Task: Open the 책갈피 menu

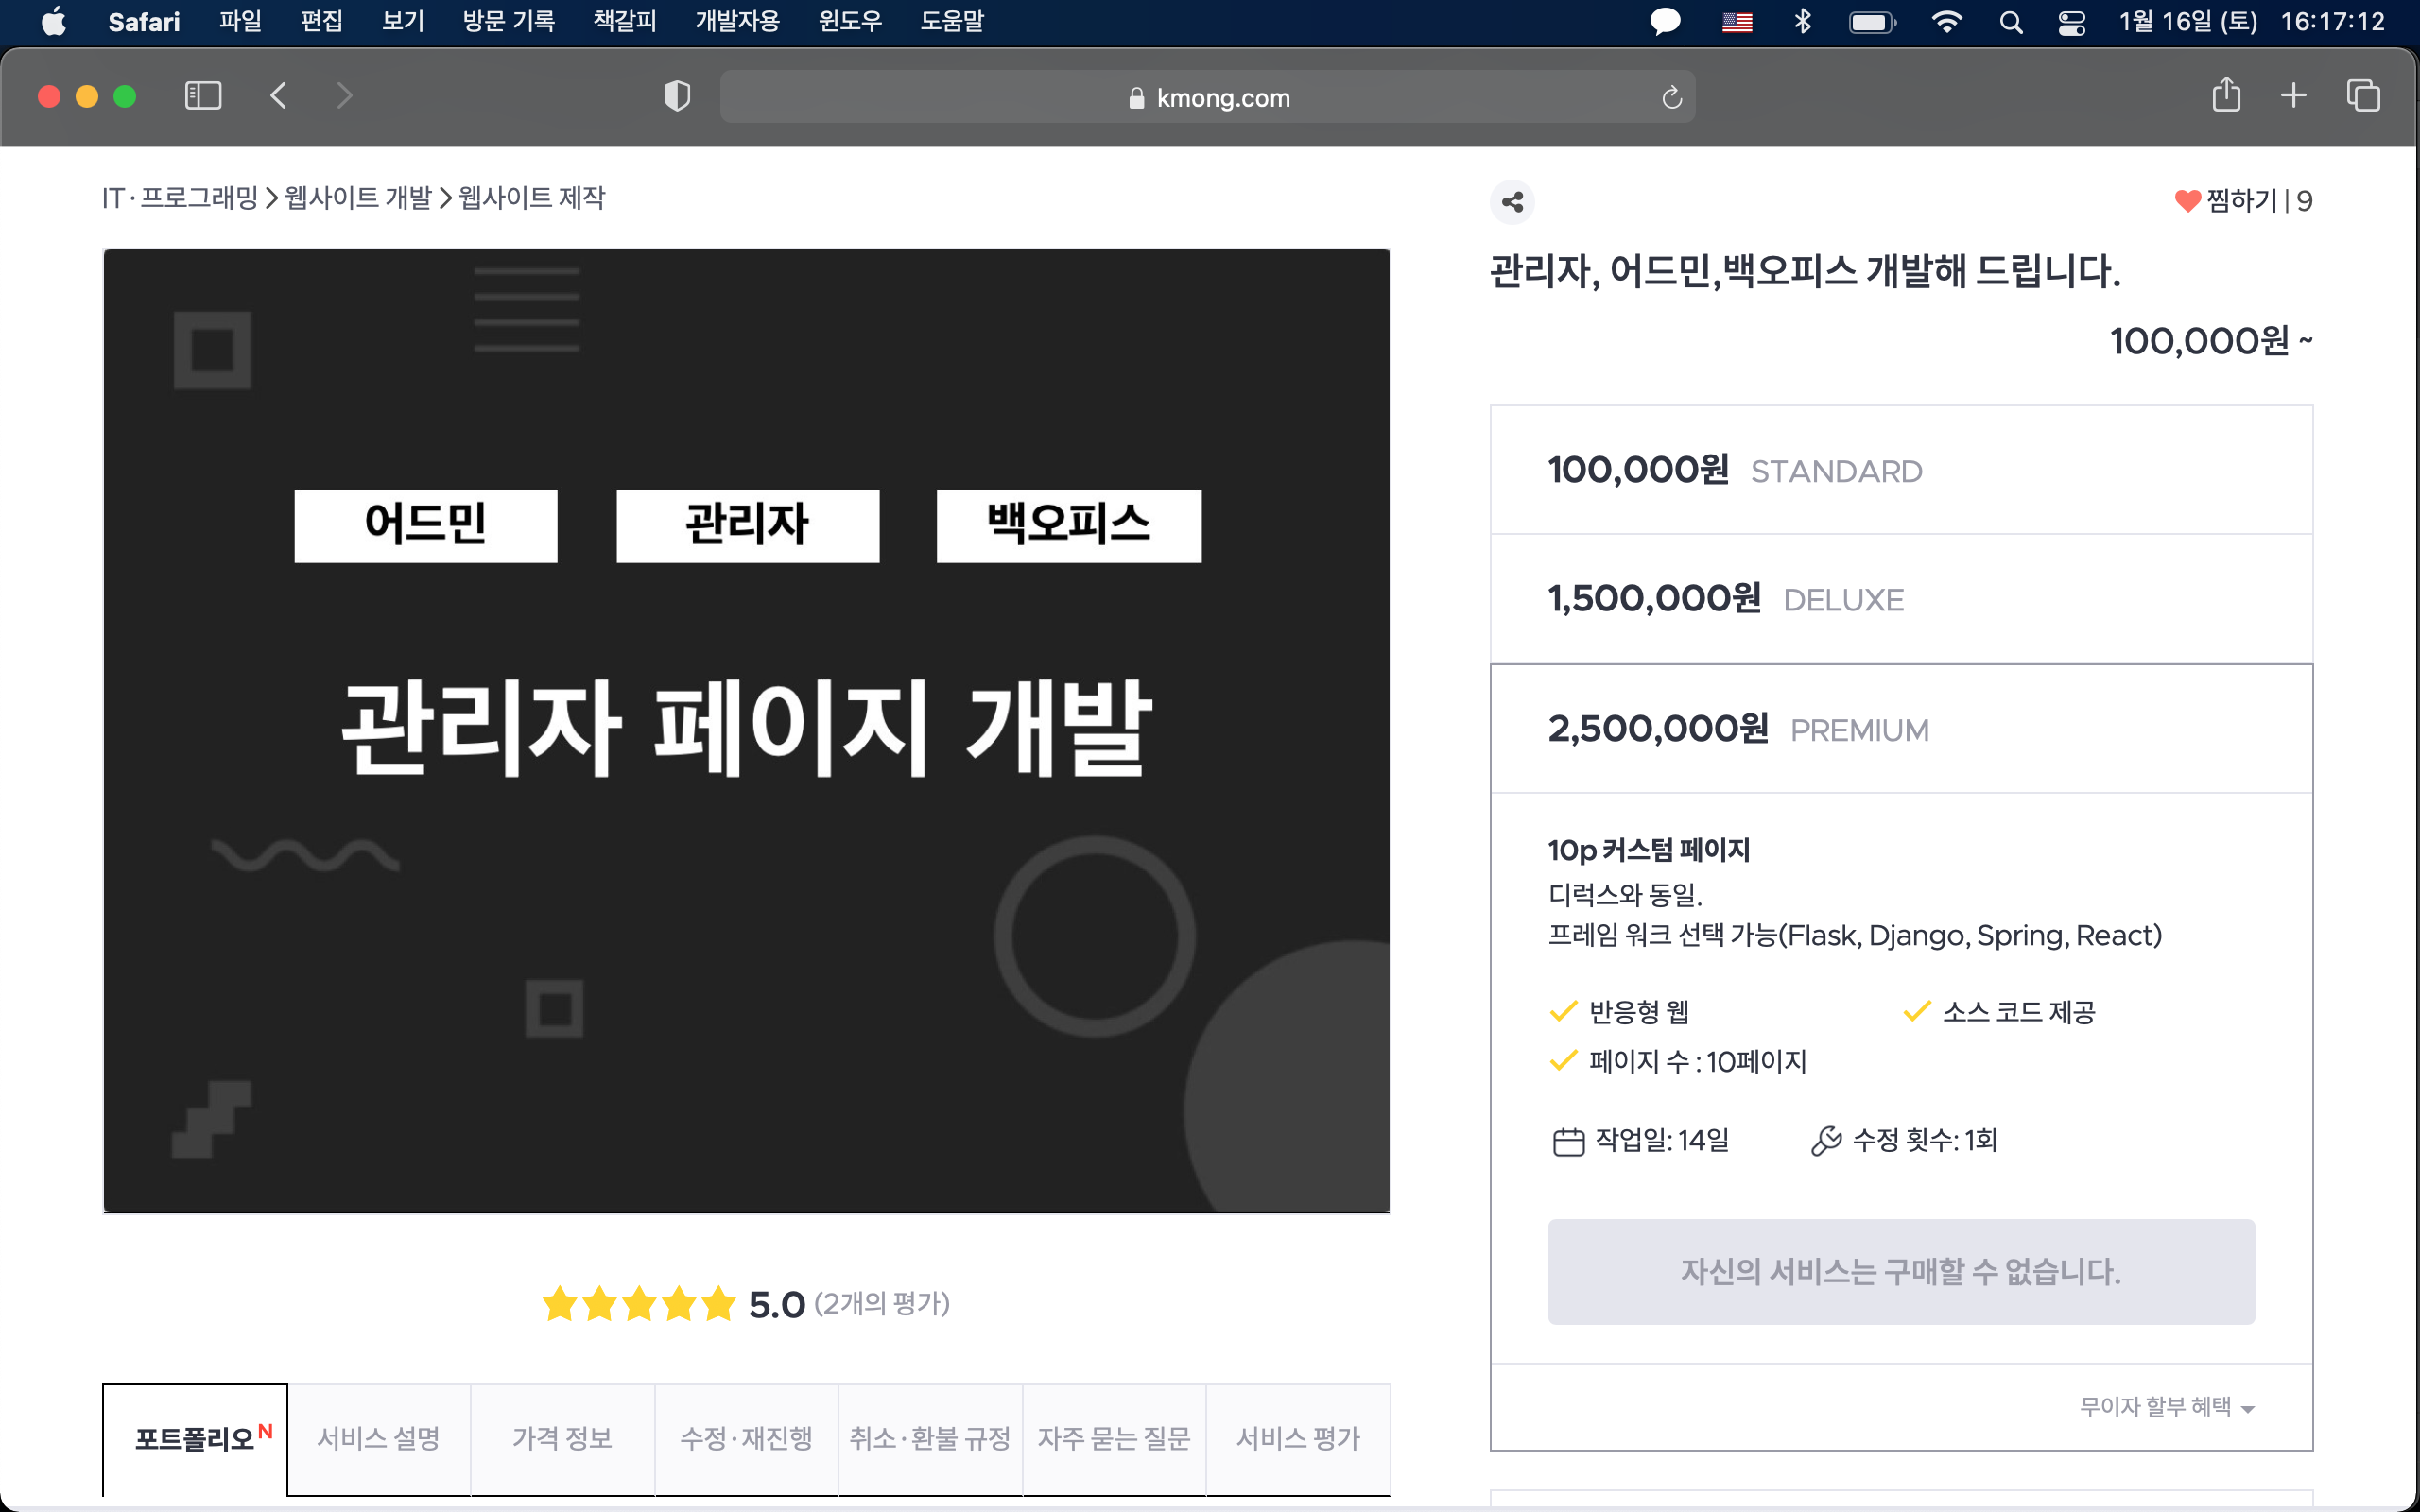Action: [625, 21]
